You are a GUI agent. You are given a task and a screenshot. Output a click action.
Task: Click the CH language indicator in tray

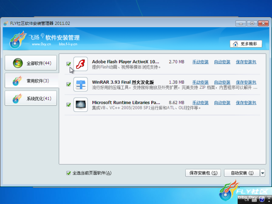click(x=246, y=200)
